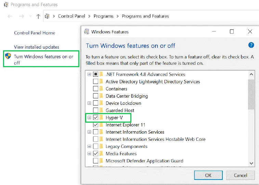Select the Media Features label

121,153
